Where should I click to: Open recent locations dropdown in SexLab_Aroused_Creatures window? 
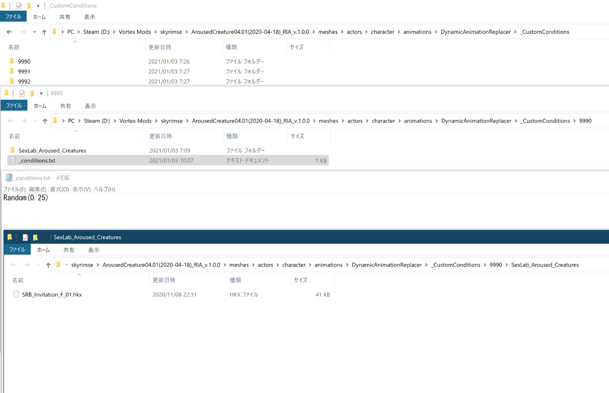coord(38,265)
